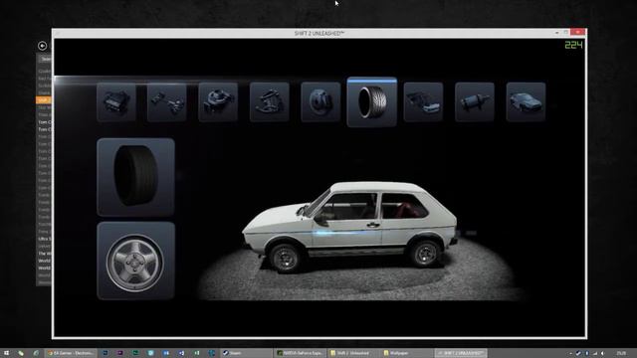Go back using the circled arrow button

click(42, 46)
